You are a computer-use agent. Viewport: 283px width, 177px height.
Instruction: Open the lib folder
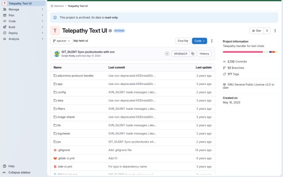tap(59, 125)
